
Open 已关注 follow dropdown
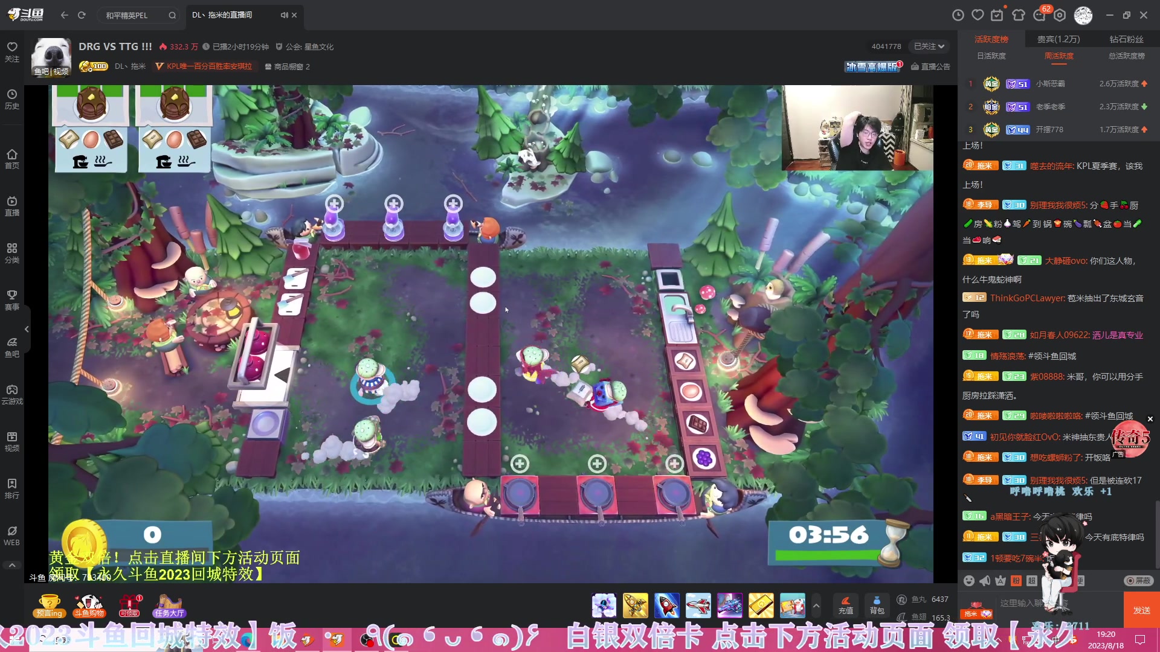(929, 46)
